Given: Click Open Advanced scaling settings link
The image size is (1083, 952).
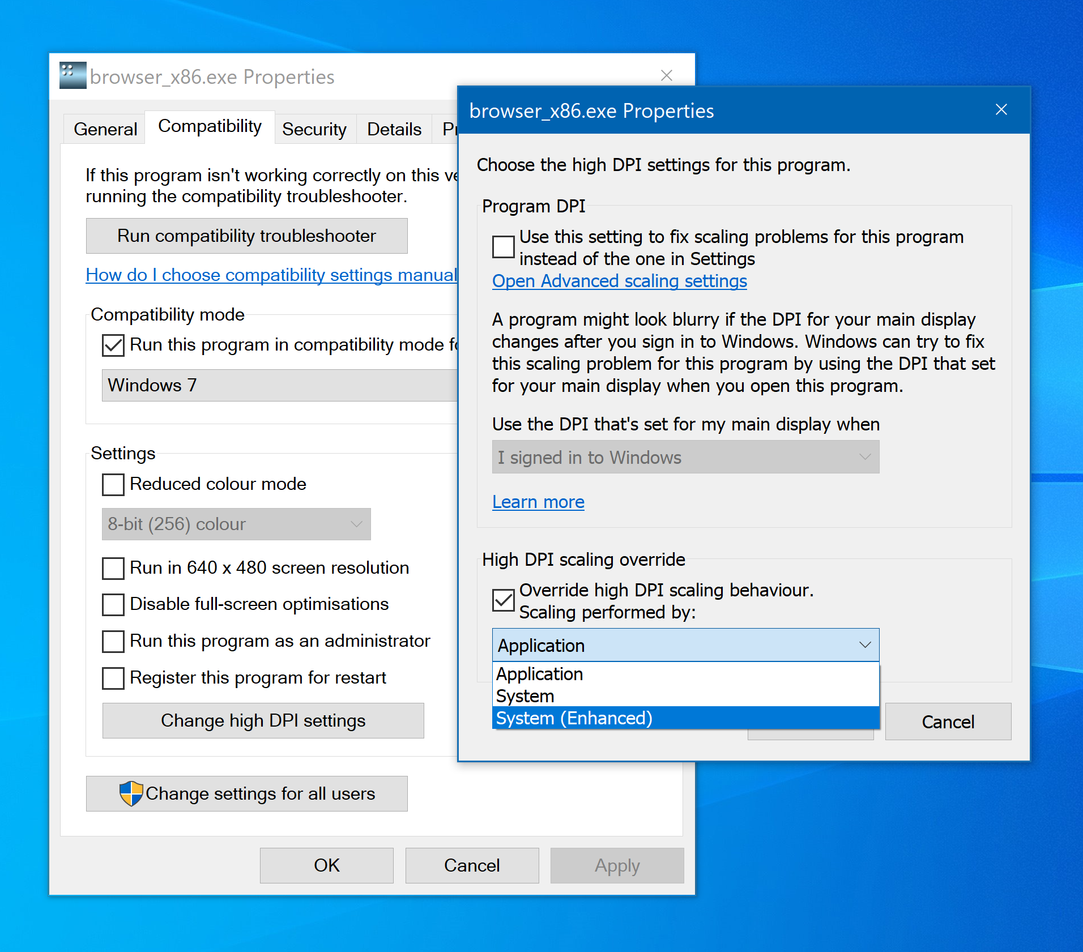Looking at the screenshot, I should tap(619, 281).
